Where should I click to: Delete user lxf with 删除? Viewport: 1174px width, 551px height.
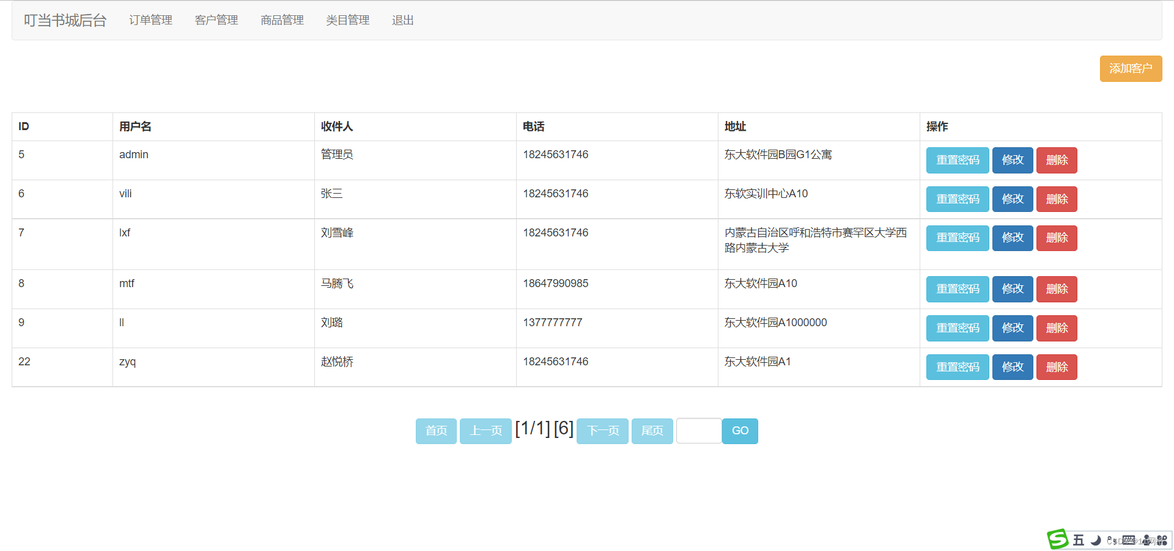1057,238
